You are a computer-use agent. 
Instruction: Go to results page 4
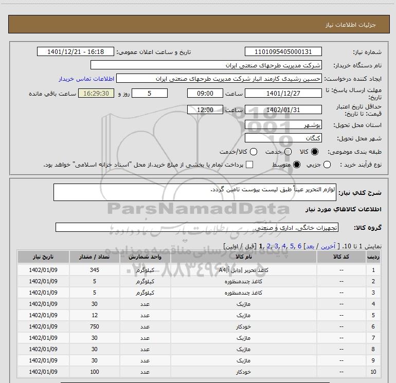pyautogui.click(x=284, y=246)
